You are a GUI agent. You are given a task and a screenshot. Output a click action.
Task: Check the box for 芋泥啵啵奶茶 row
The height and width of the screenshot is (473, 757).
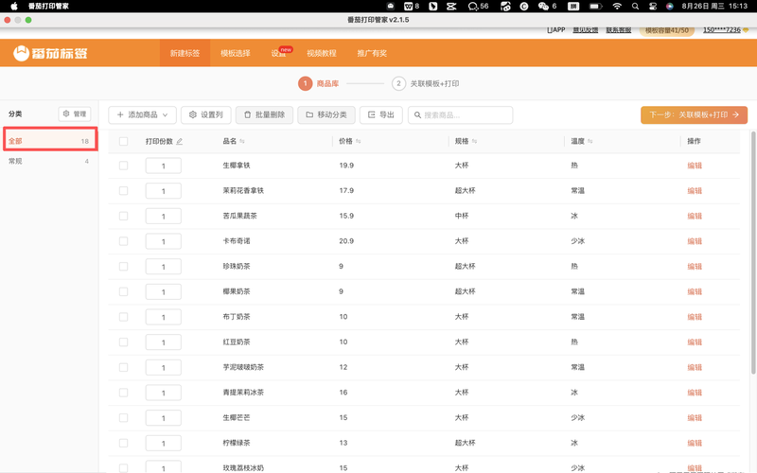point(124,367)
